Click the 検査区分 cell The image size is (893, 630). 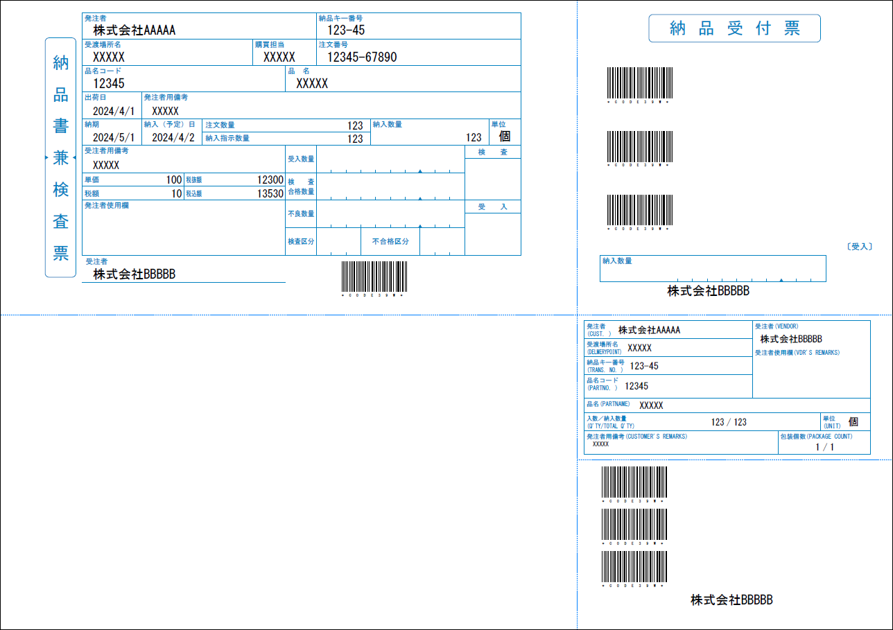pyautogui.click(x=301, y=242)
